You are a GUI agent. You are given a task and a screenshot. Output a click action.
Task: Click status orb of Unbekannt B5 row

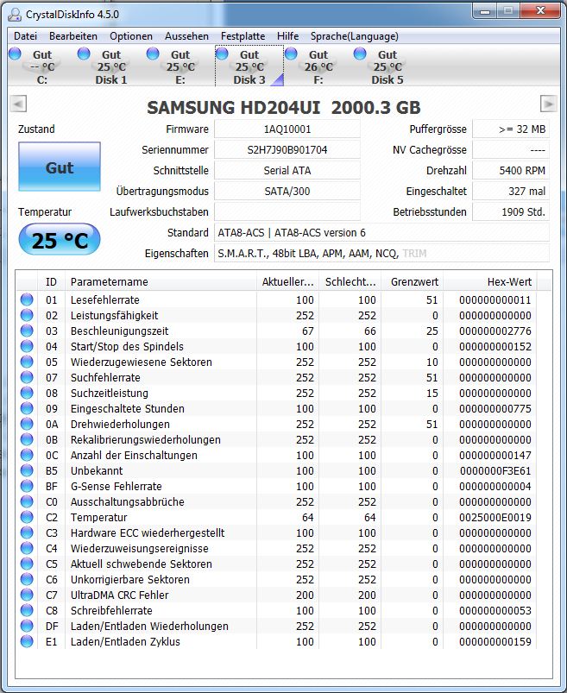[x=27, y=470]
